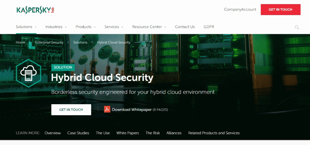Open the GDPR nav link
Image resolution: width=310 pixels, height=145 pixels.
(209, 27)
